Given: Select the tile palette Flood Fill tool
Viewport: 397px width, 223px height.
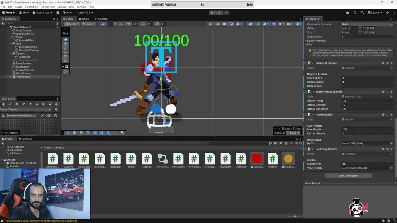Looking at the screenshot, I should point(37,104).
